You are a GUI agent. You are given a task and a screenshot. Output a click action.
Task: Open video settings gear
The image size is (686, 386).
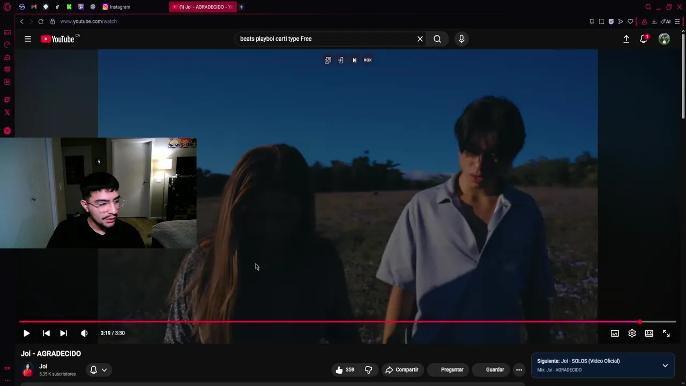(x=632, y=333)
